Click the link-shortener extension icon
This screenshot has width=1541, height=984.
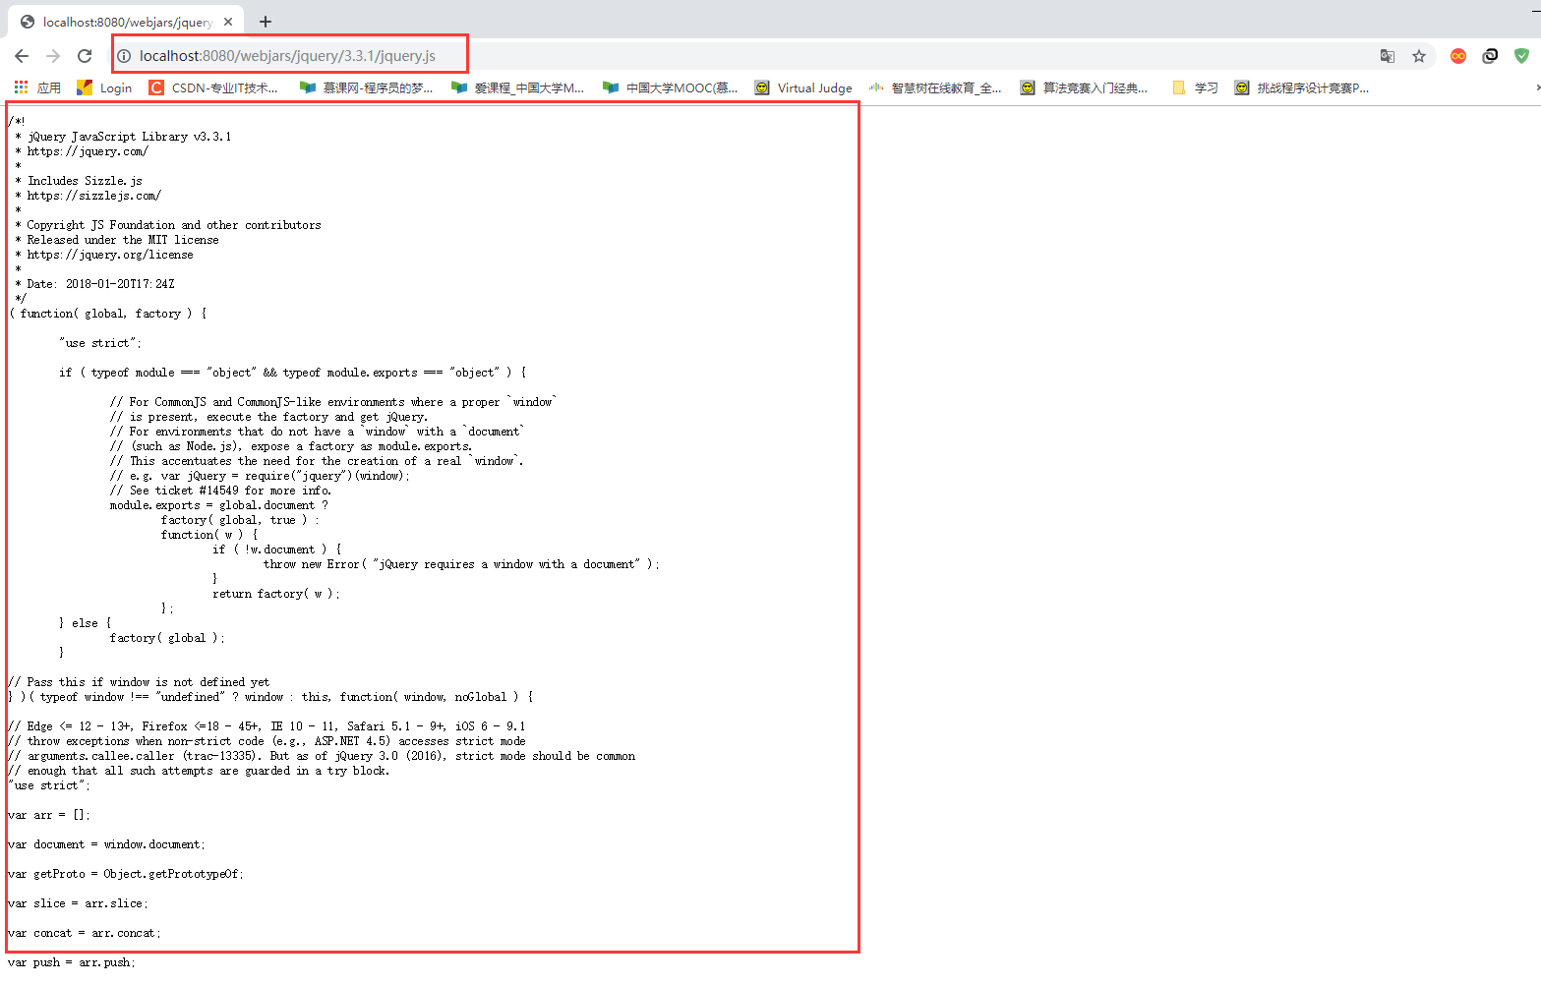point(1490,57)
